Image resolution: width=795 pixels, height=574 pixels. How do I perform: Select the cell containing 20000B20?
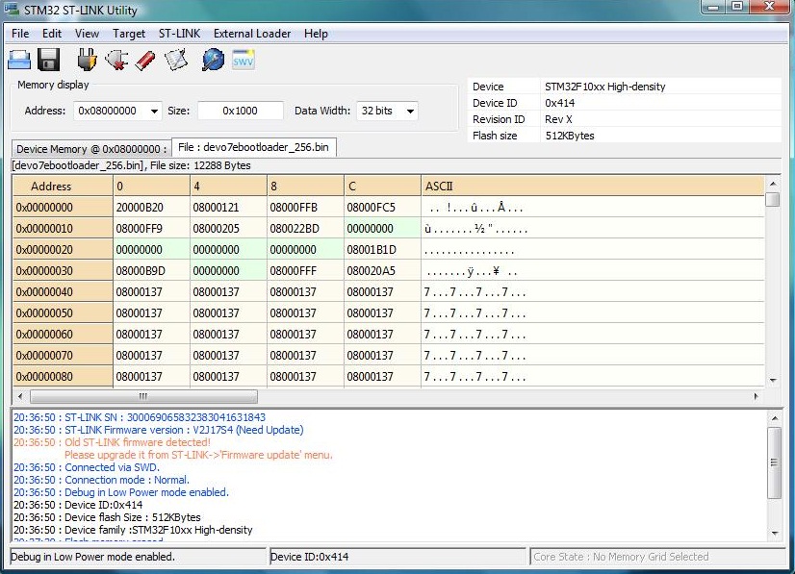152,208
